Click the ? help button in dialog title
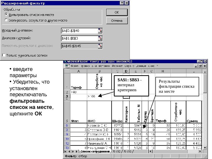Viewport: 212px width, 159px height. [x=122, y=3]
